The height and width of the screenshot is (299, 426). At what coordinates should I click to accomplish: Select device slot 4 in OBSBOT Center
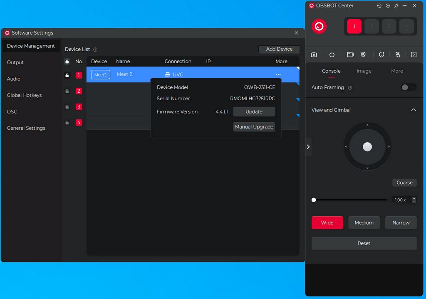pyautogui.click(x=406, y=26)
